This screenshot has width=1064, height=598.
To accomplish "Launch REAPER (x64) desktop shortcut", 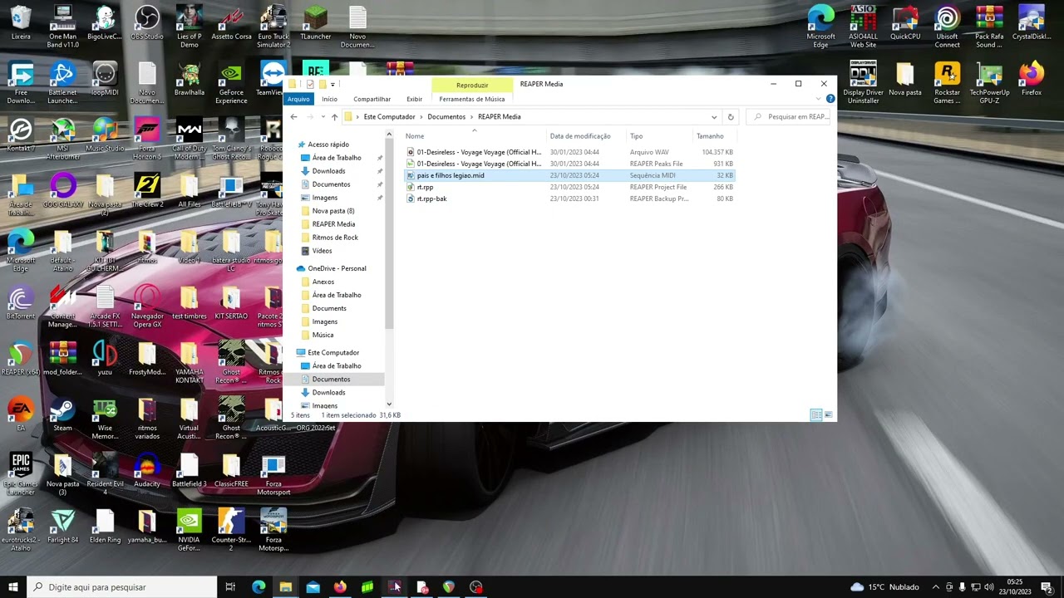I will point(21,359).
